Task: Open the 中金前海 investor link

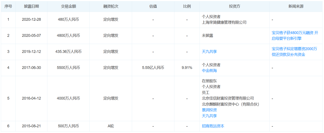Action: point(209,70)
